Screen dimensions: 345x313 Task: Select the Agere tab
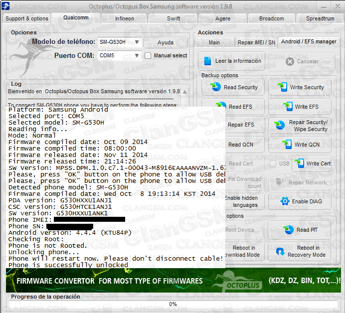point(223,19)
